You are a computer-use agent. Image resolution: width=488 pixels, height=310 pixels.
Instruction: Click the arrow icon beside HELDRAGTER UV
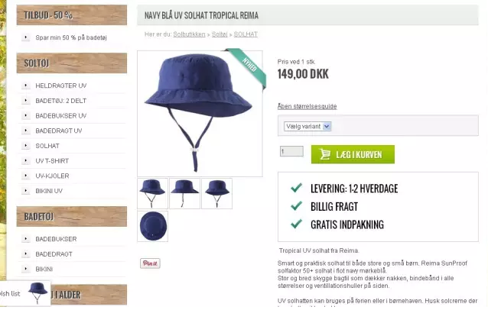26,86
